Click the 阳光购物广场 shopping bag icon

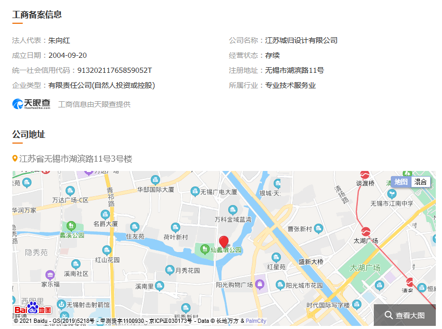(x=260, y=284)
